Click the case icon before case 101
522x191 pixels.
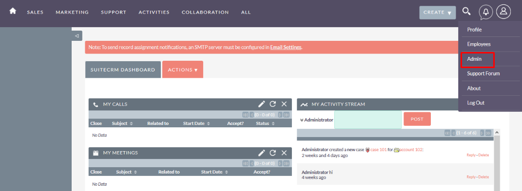367,150
